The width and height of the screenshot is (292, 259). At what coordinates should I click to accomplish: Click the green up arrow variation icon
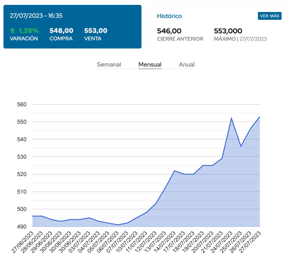pos(12,31)
